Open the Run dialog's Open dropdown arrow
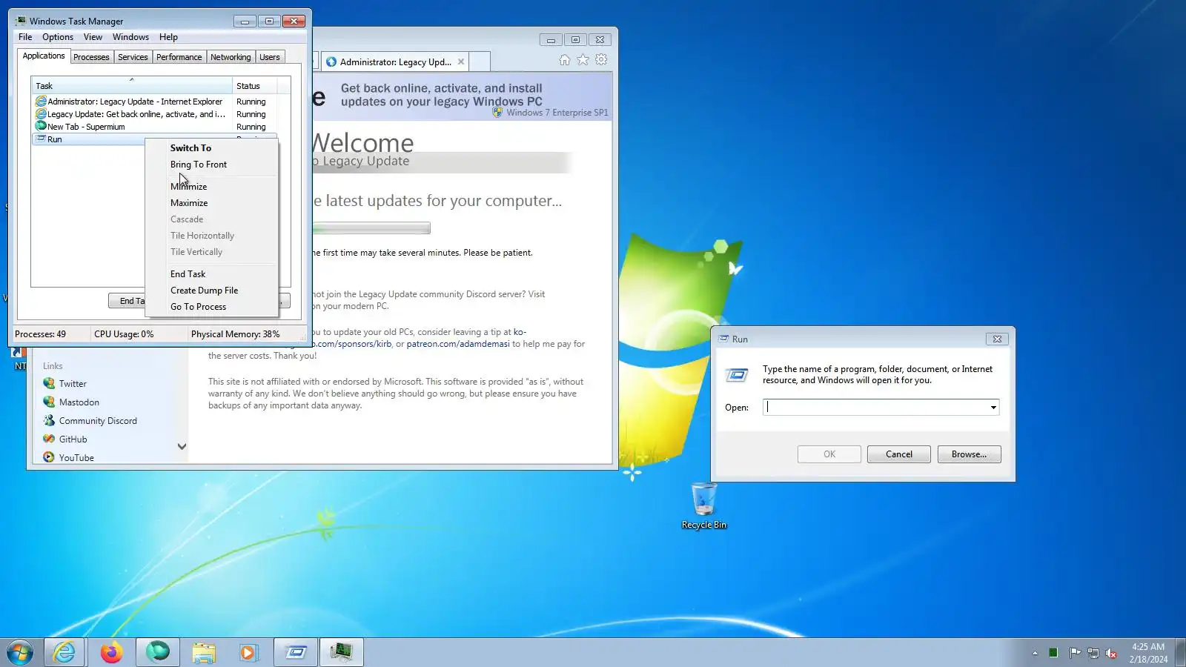 [993, 407]
